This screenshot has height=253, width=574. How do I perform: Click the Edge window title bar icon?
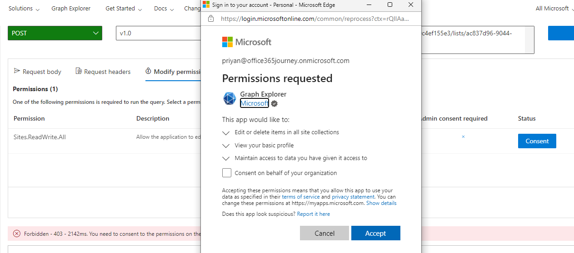(x=206, y=5)
